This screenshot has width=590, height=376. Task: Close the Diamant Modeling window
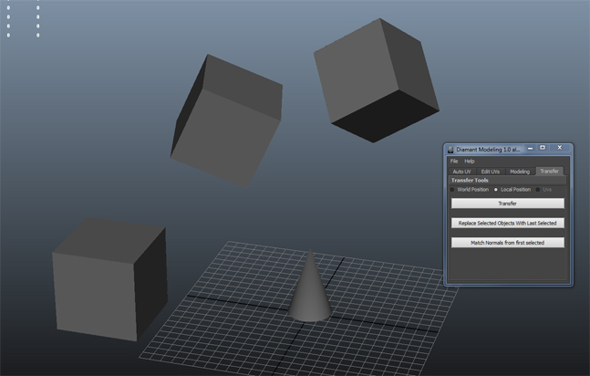coord(560,148)
